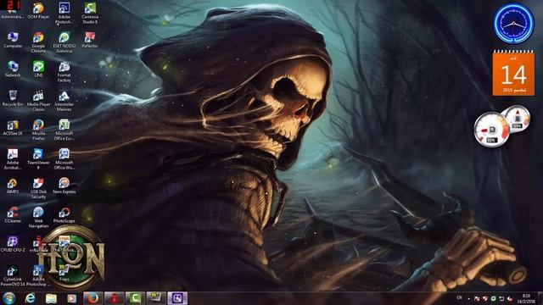Open the Computer desktop icon
The image size is (543, 305).
(13, 40)
